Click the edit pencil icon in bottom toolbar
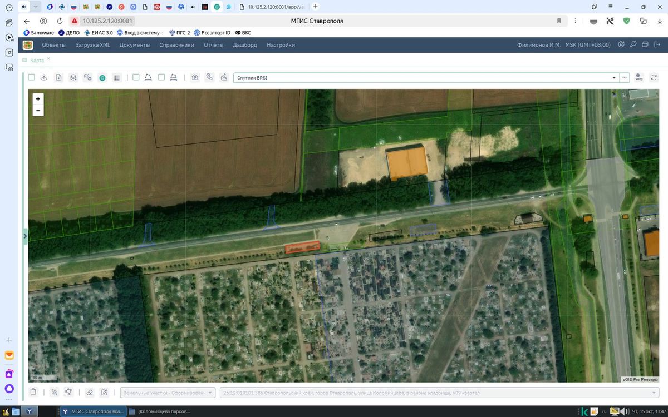The width and height of the screenshot is (668, 417). click(x=104, y=393)
